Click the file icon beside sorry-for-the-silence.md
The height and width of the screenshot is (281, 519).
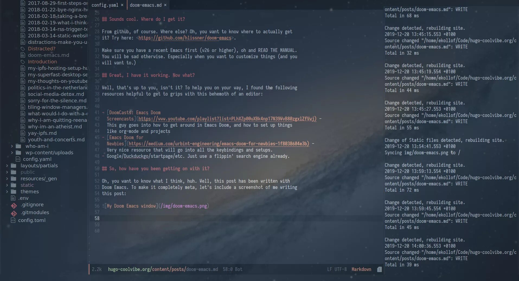[x=23, y=101]
